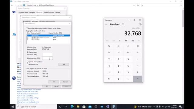Select D: drive row in paging list
194x109 pixels.
48,37
